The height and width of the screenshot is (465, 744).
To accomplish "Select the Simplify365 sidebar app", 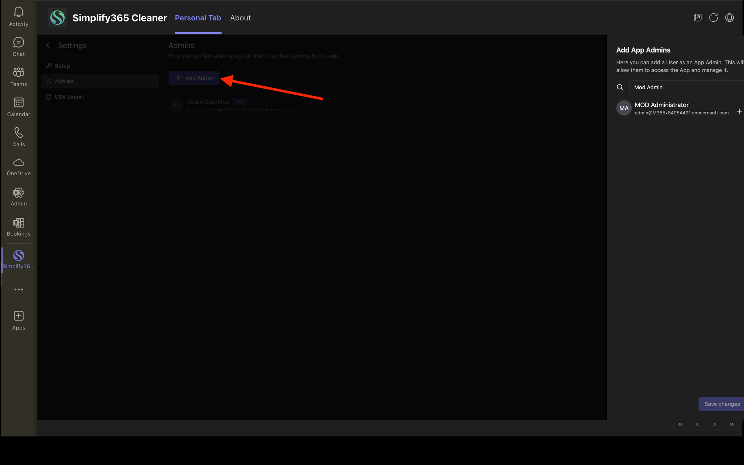I will coord(19,260).
